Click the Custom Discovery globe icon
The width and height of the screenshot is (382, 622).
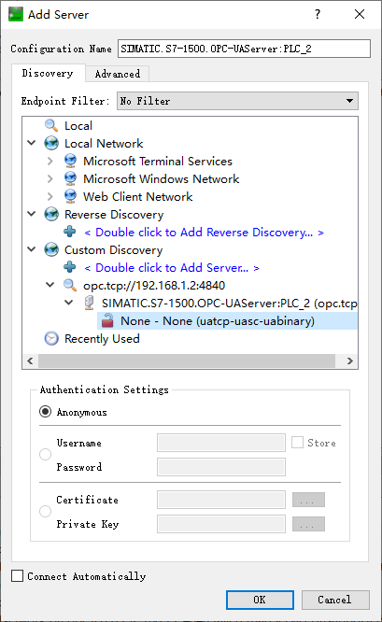tap(51, 250)
